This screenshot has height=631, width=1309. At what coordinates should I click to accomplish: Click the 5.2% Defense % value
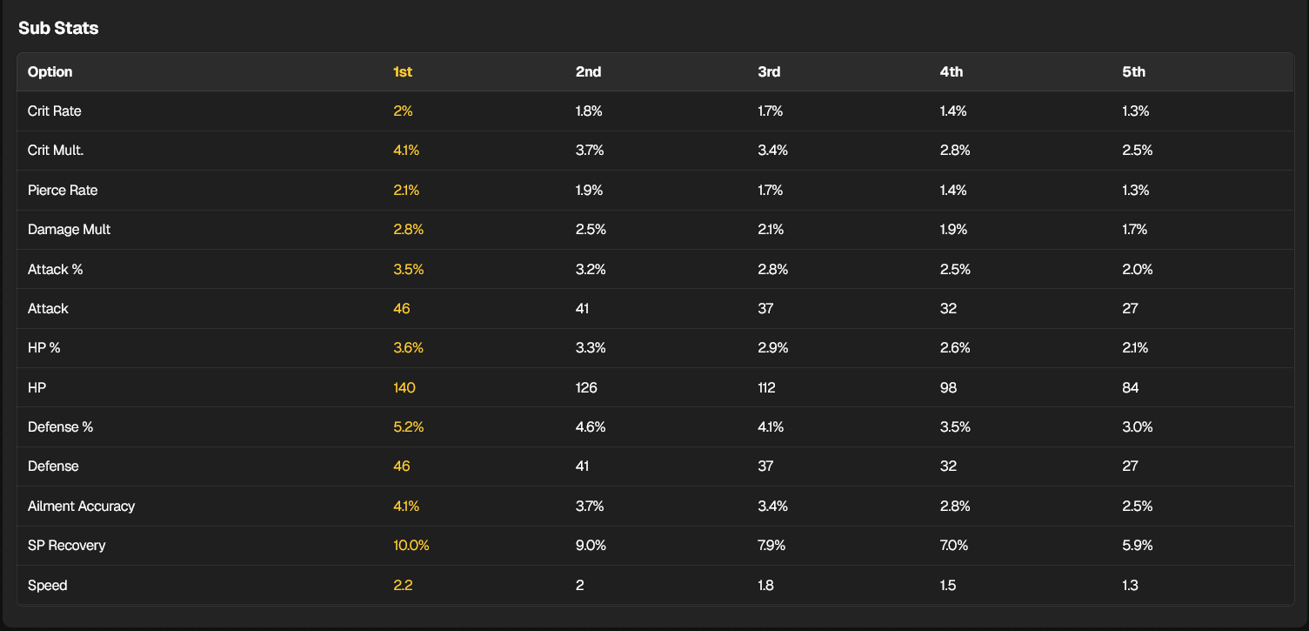point(409,427)
